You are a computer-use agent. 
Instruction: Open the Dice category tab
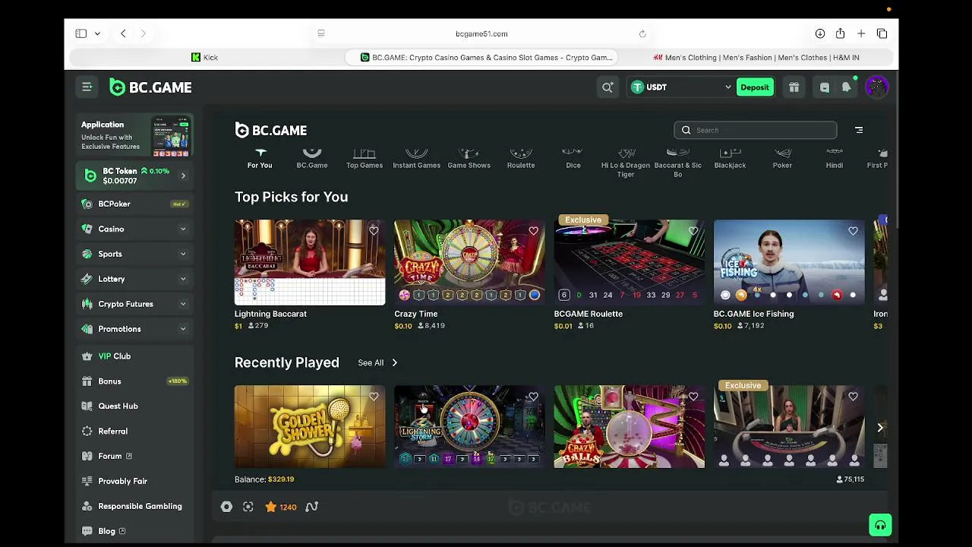click(x=573, y=159)
